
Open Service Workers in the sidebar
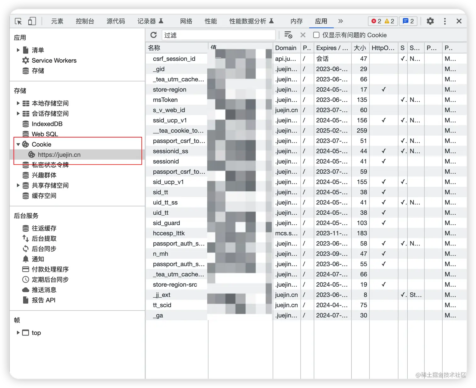[x=54, y=60]
